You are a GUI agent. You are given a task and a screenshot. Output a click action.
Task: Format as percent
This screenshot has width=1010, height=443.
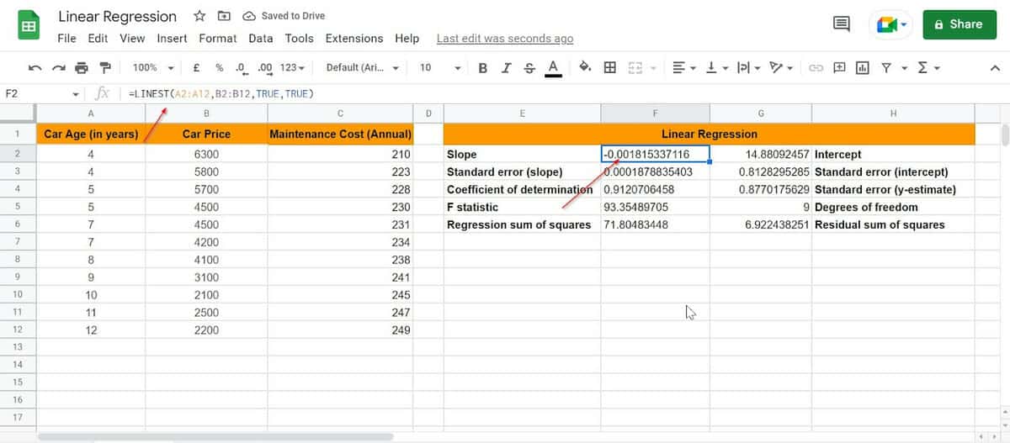pyautogui.click(x=219, y=67)
